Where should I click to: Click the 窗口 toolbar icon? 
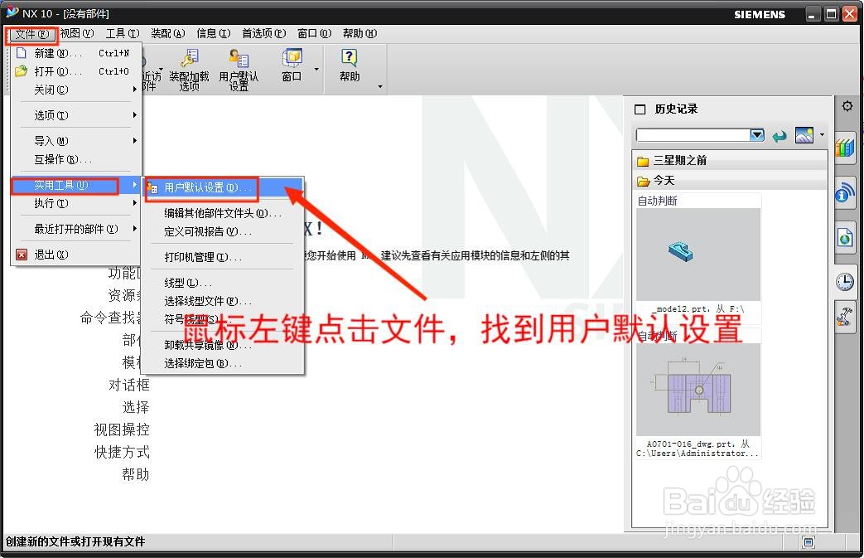click(292, 65)
